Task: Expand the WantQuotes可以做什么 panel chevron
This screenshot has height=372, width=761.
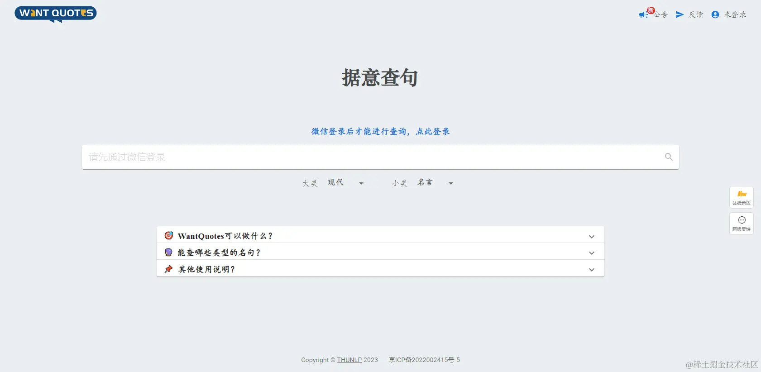Action: click(592, 237)
